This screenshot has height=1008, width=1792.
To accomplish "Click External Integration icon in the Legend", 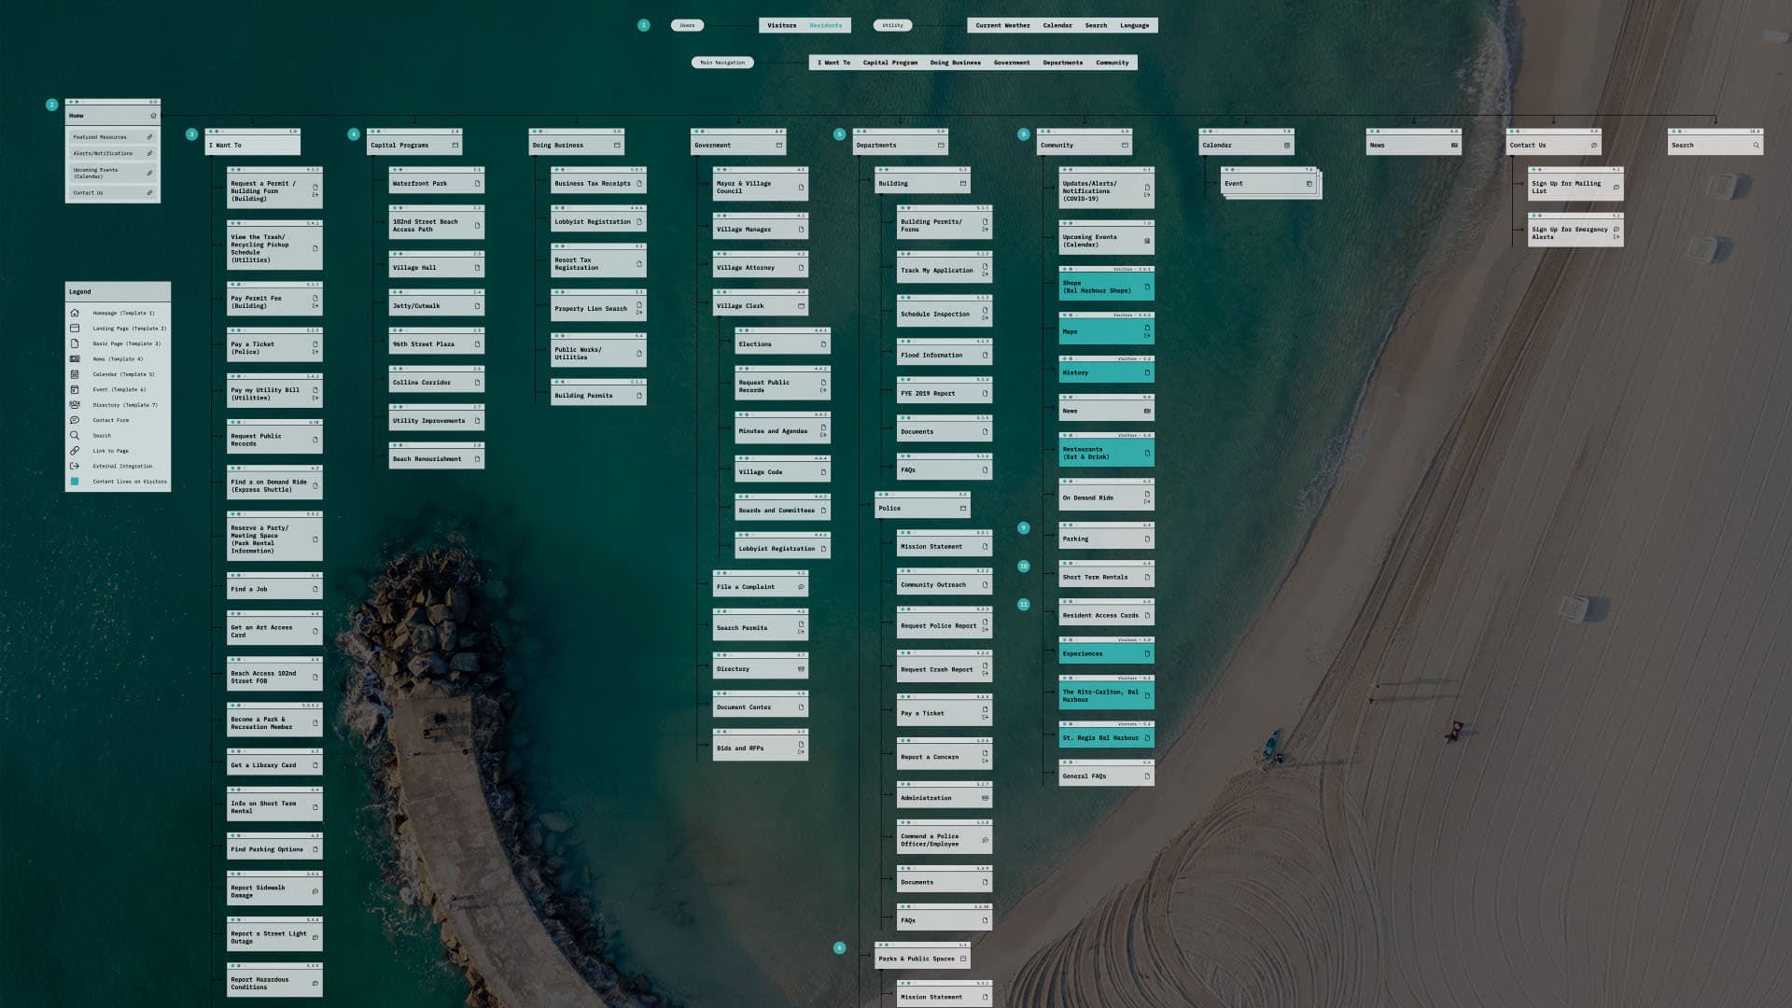I will (x=75, y=466).
